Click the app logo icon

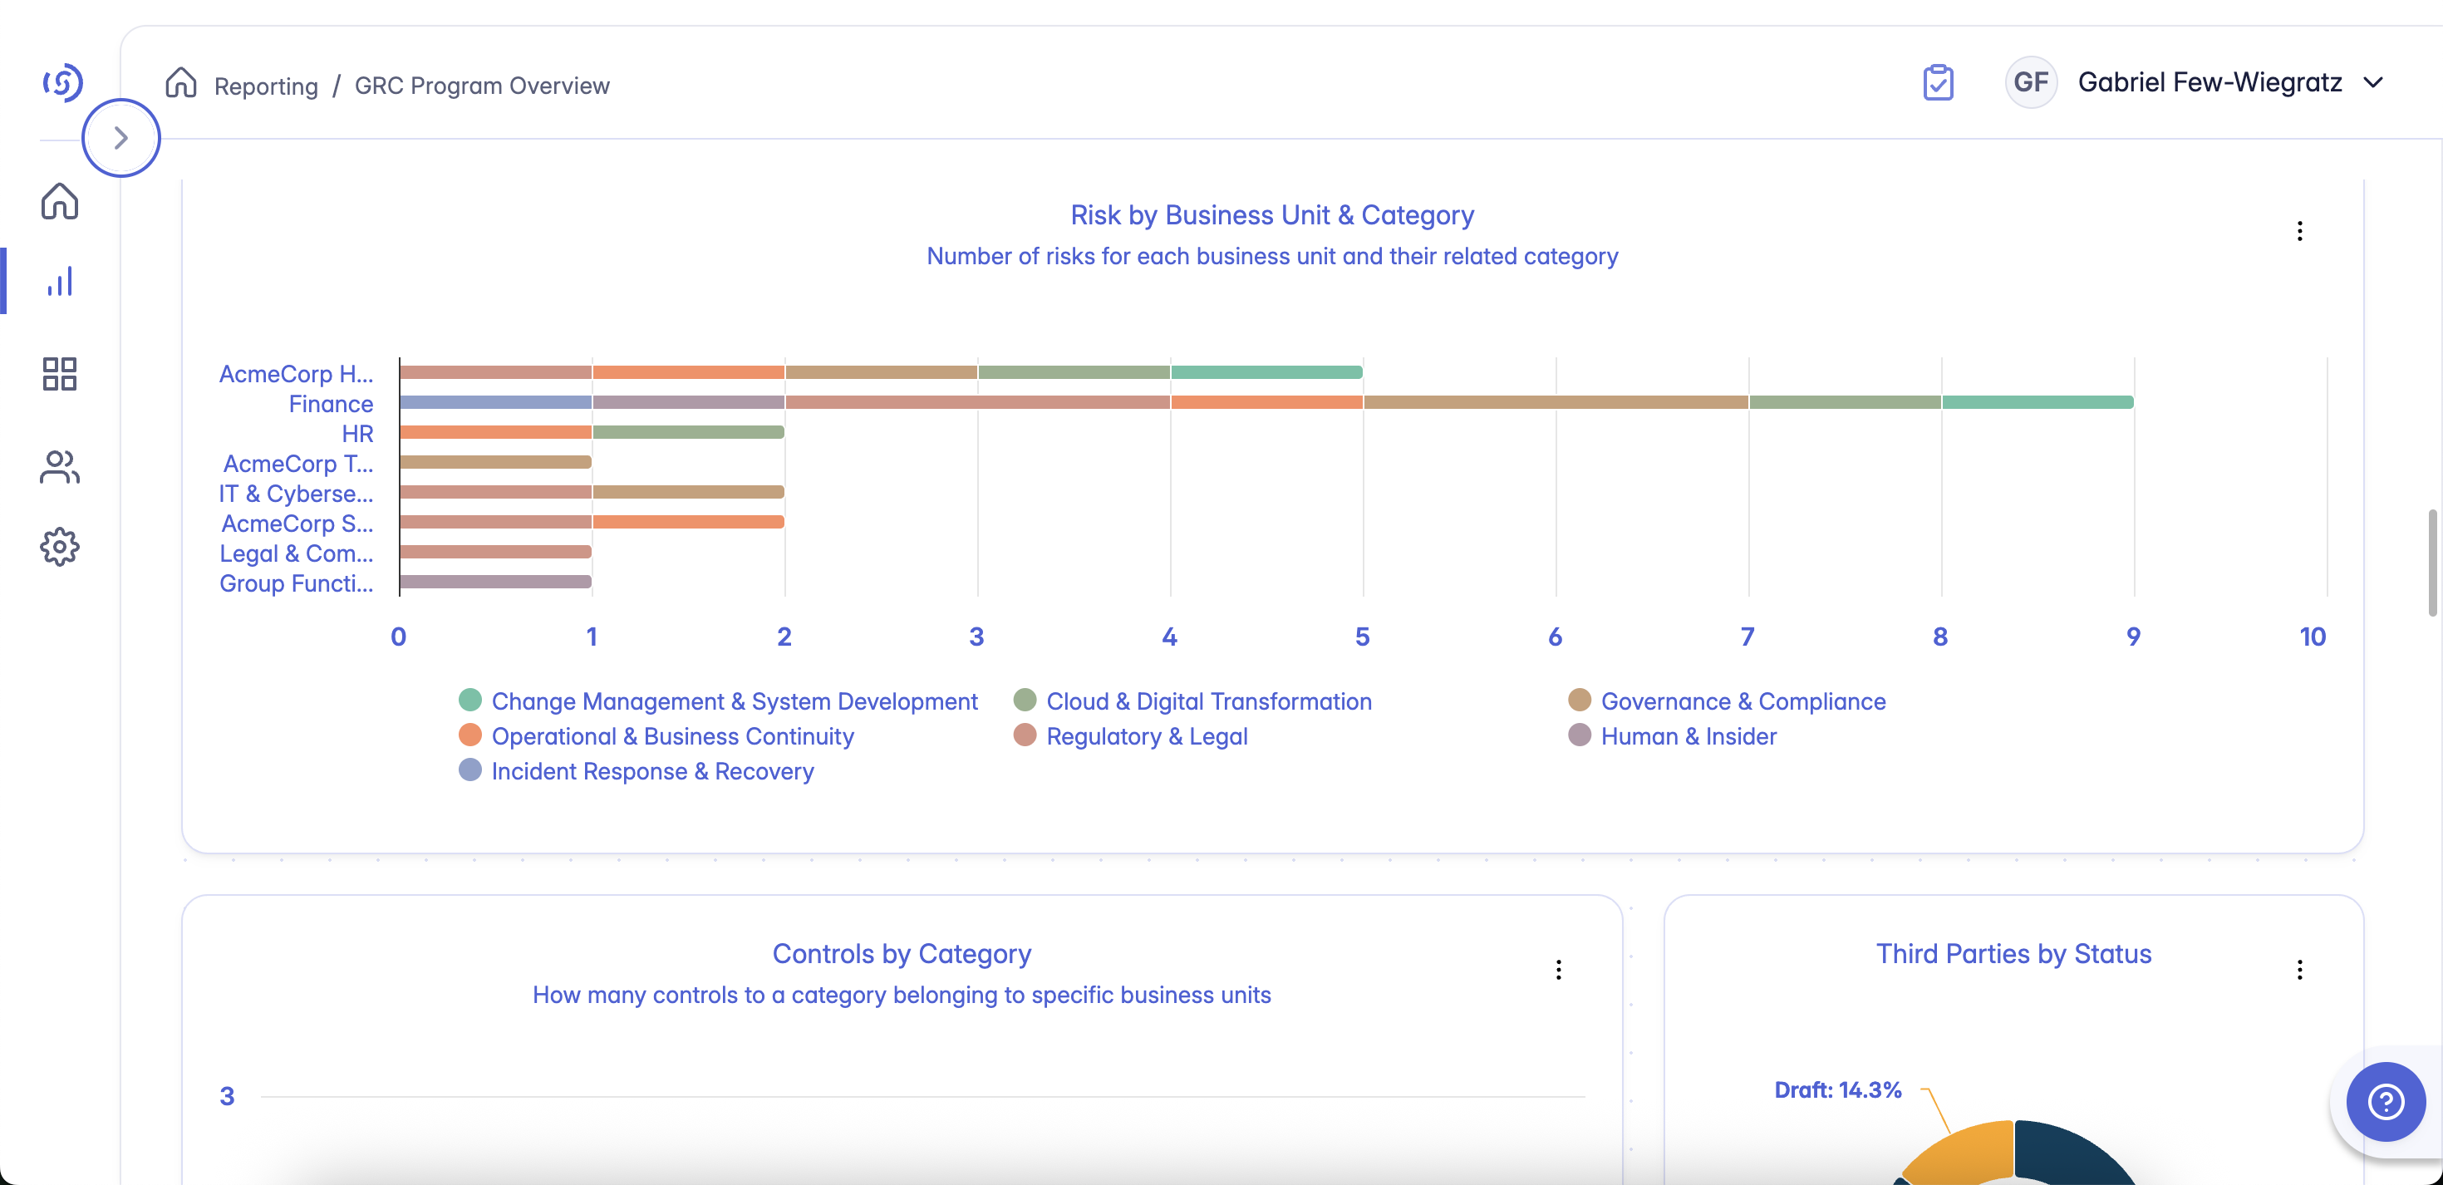[61, 83]
